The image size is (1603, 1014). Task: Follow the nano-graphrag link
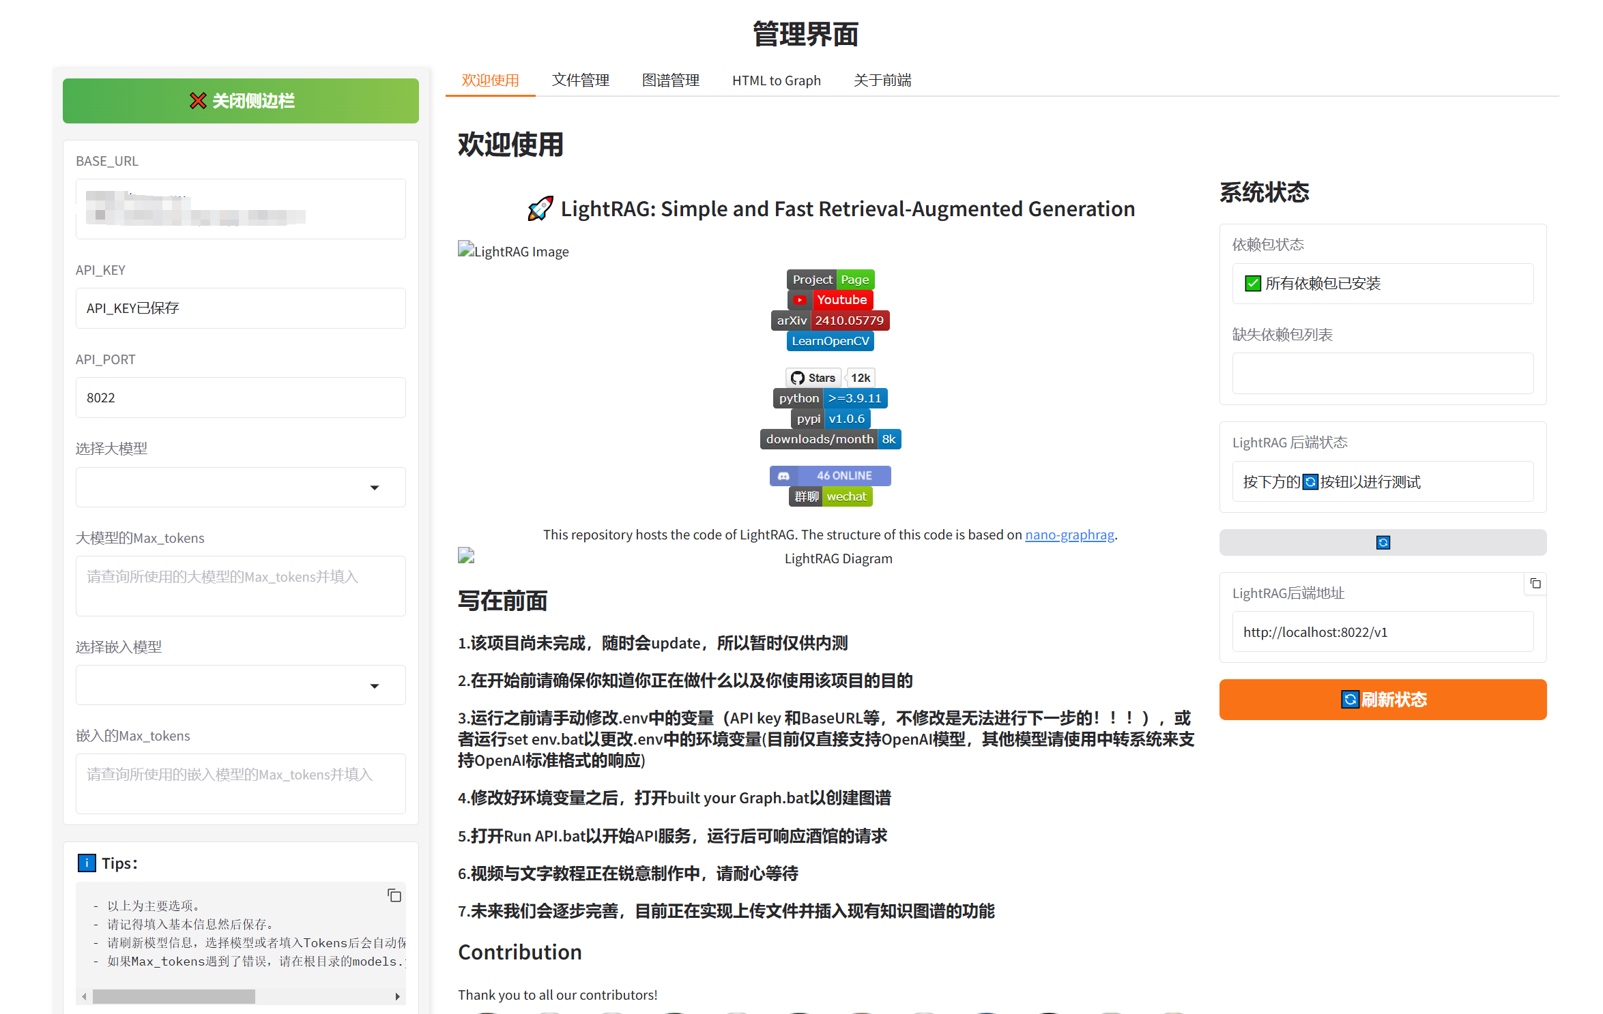[x=1069, y=535]
